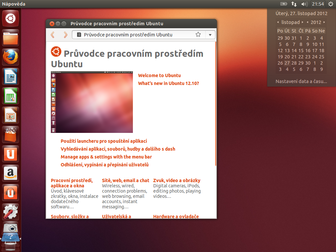Open Manage apps & settings with menu bar link

coord(106,157)
